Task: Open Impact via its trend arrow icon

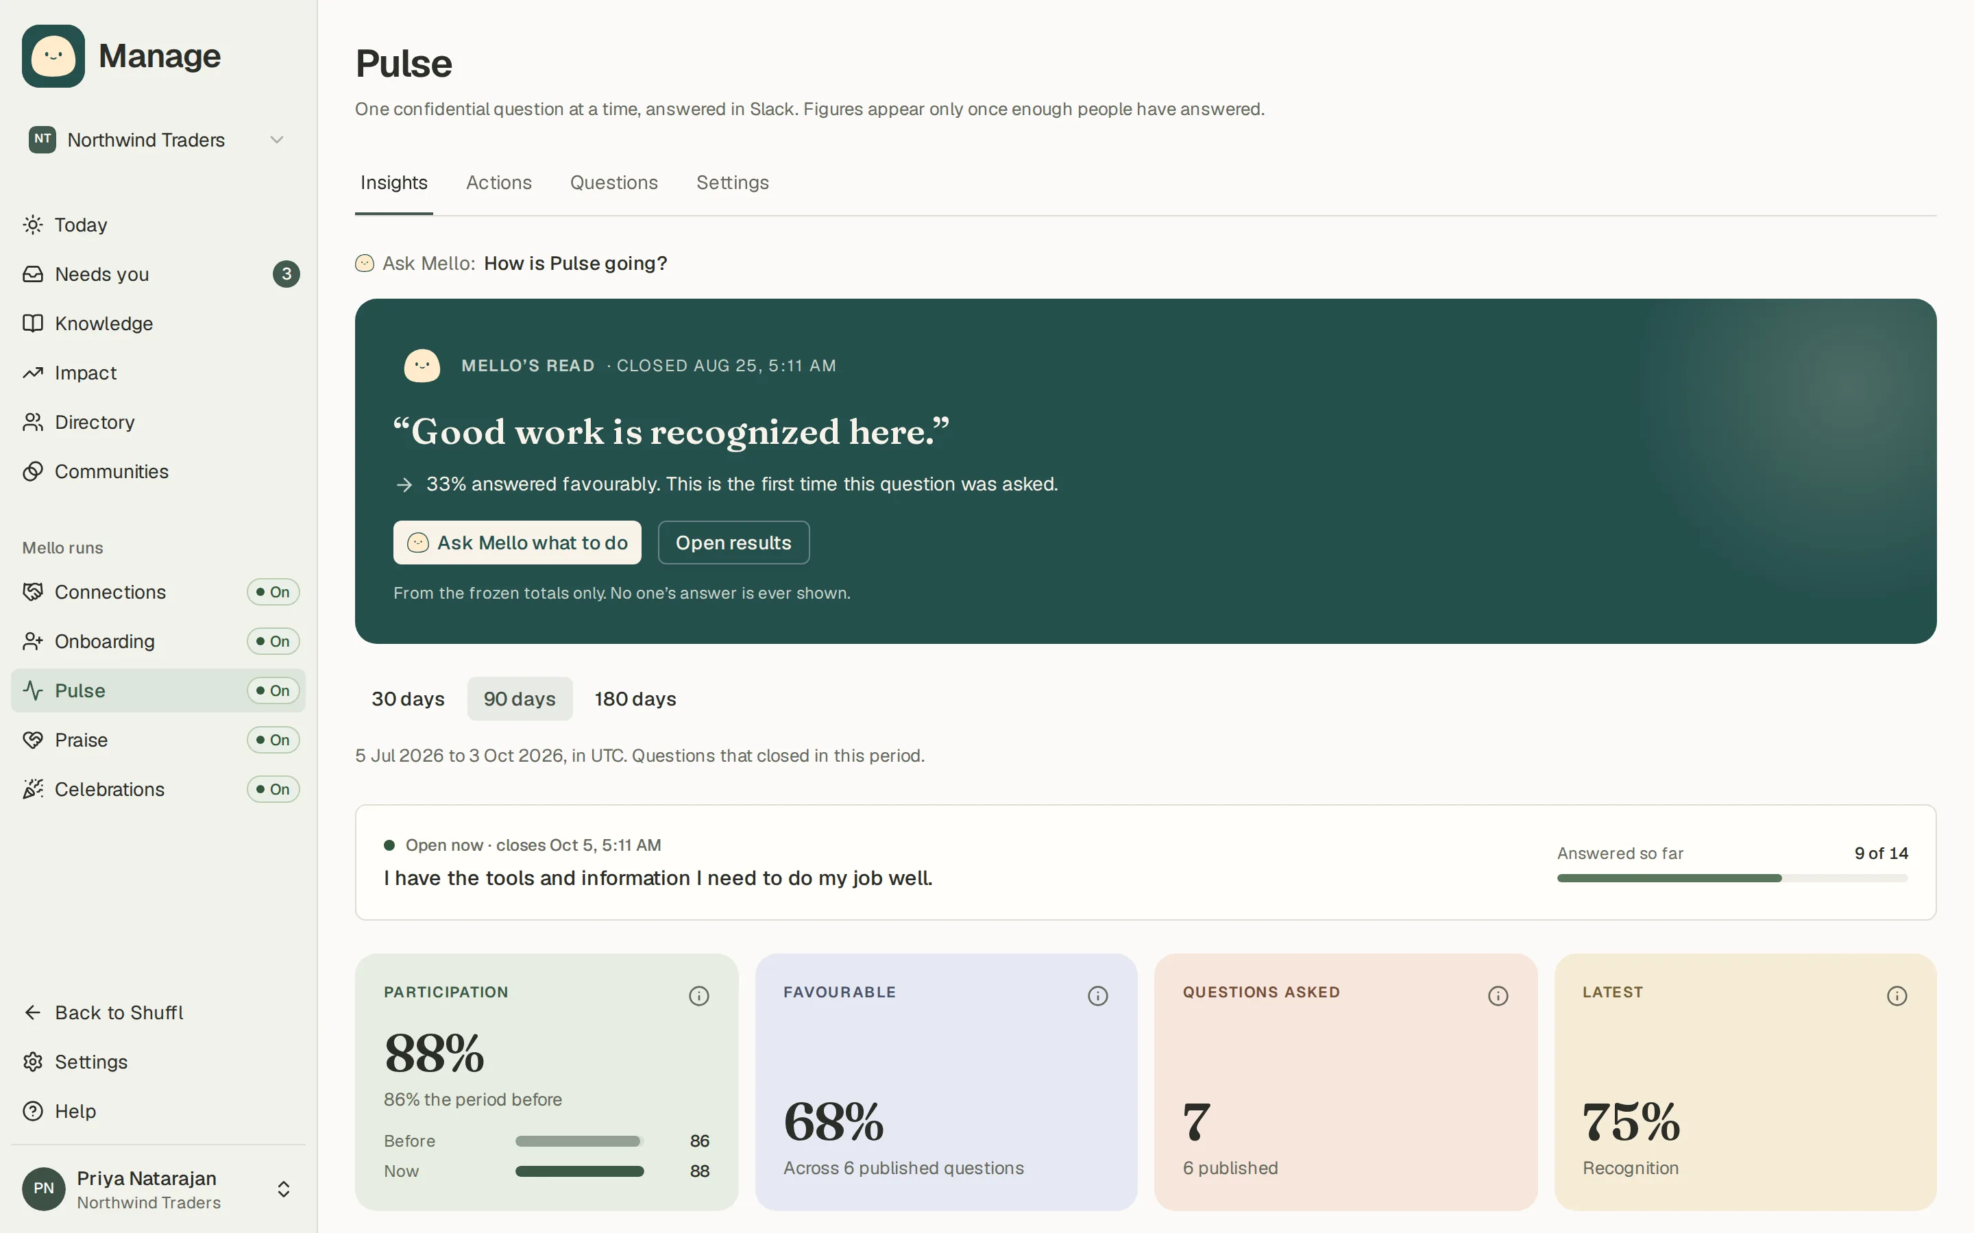Action: click(33, 373)
